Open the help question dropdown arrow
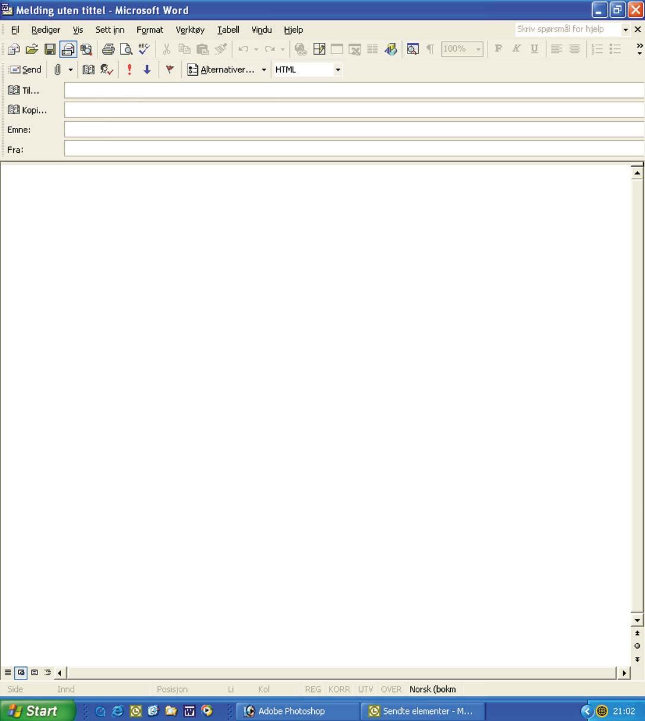 click(x=625, y=30)
